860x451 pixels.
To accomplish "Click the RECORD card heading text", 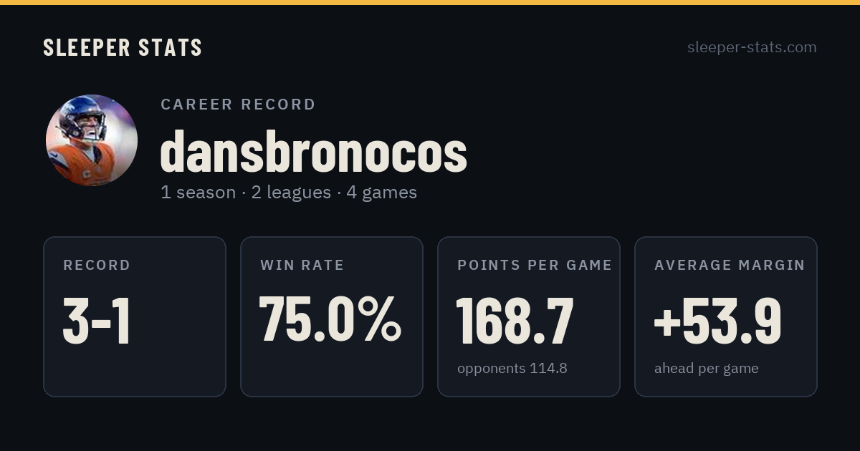I will pos(97,265).
